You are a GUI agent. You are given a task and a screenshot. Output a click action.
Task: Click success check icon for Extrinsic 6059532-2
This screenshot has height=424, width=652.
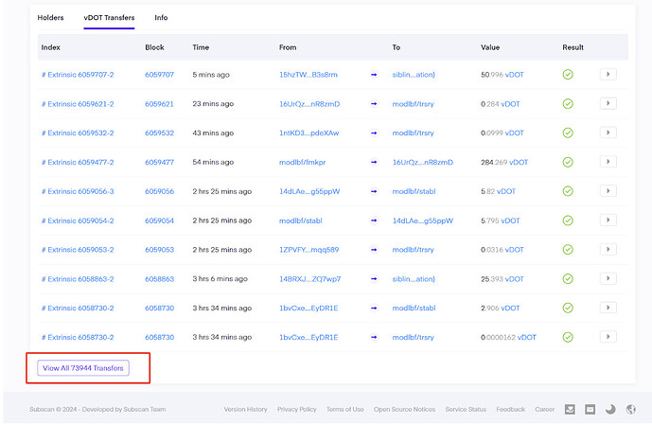click(568, 132)
